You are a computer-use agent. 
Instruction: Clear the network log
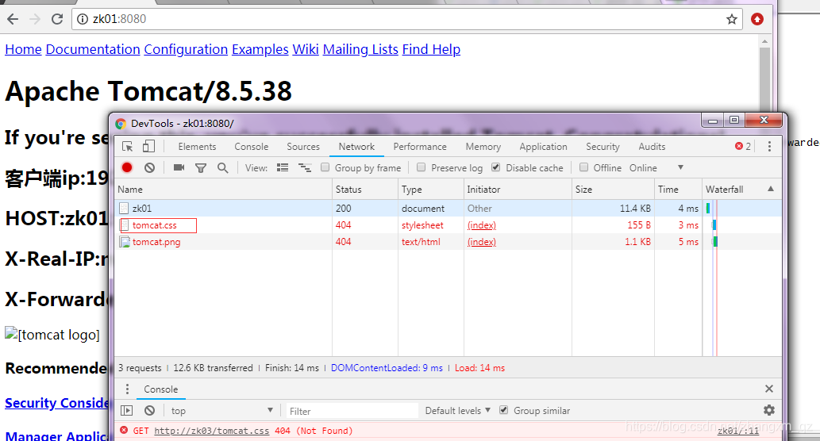(149, 167)
